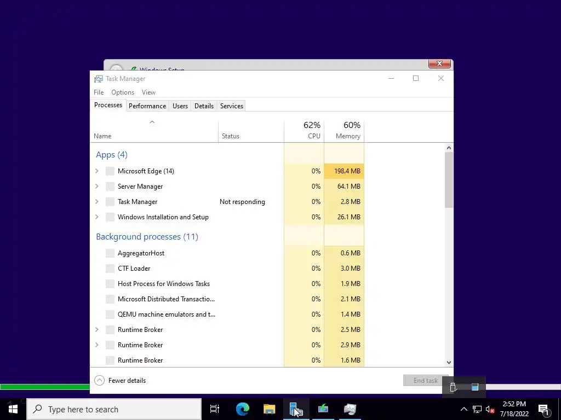Select the Apps (4) group header
This screenshot has width=561, height=420.
pyautogui.click(x=112, y=155)
